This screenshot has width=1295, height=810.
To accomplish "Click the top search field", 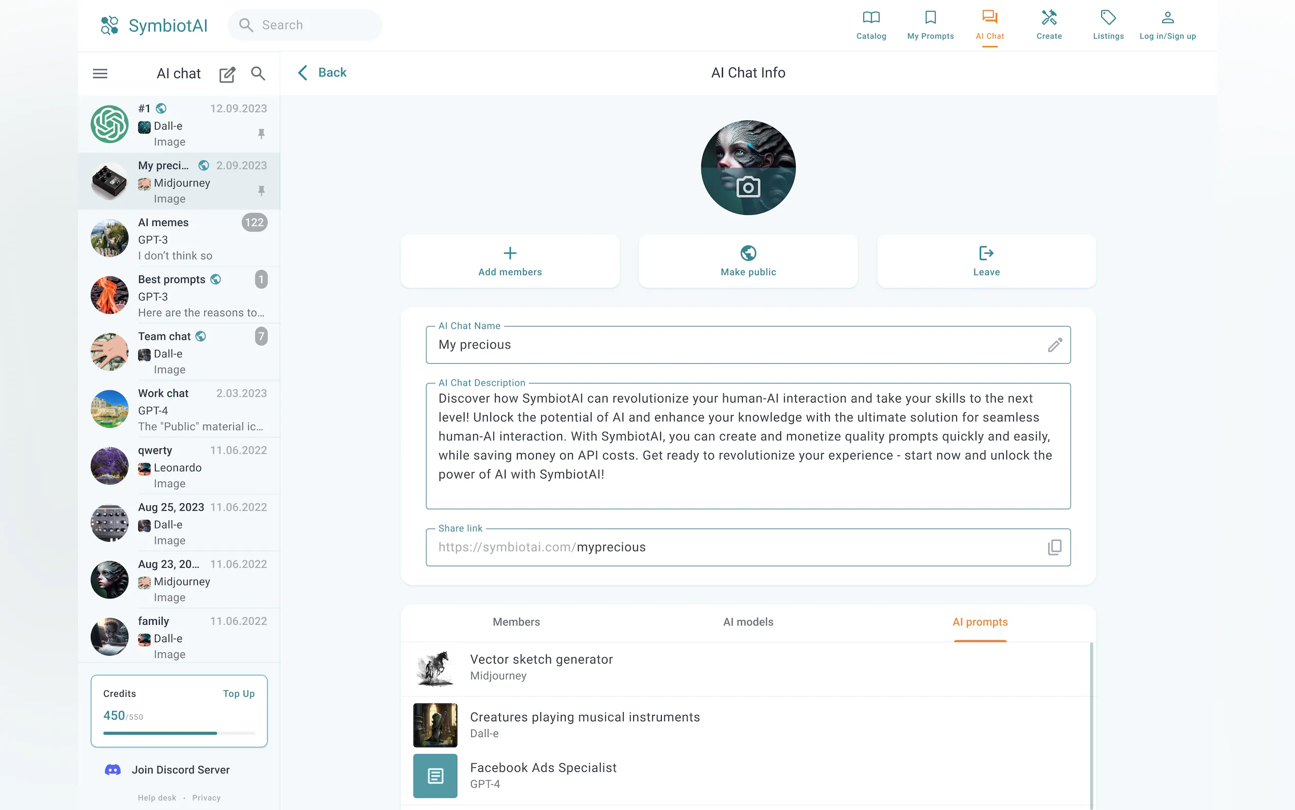I will (304, 25).
